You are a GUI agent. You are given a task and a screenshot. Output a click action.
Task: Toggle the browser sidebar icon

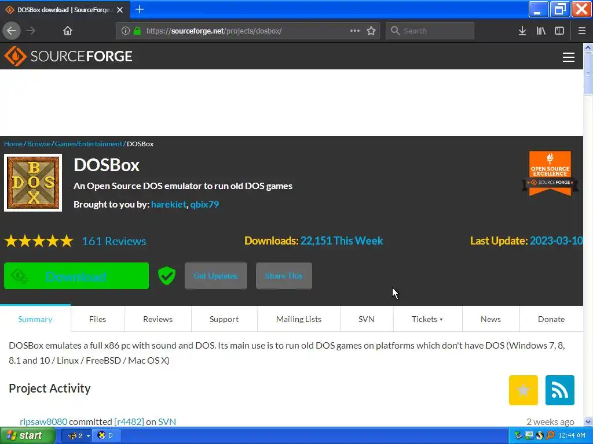tap(559, 31)
